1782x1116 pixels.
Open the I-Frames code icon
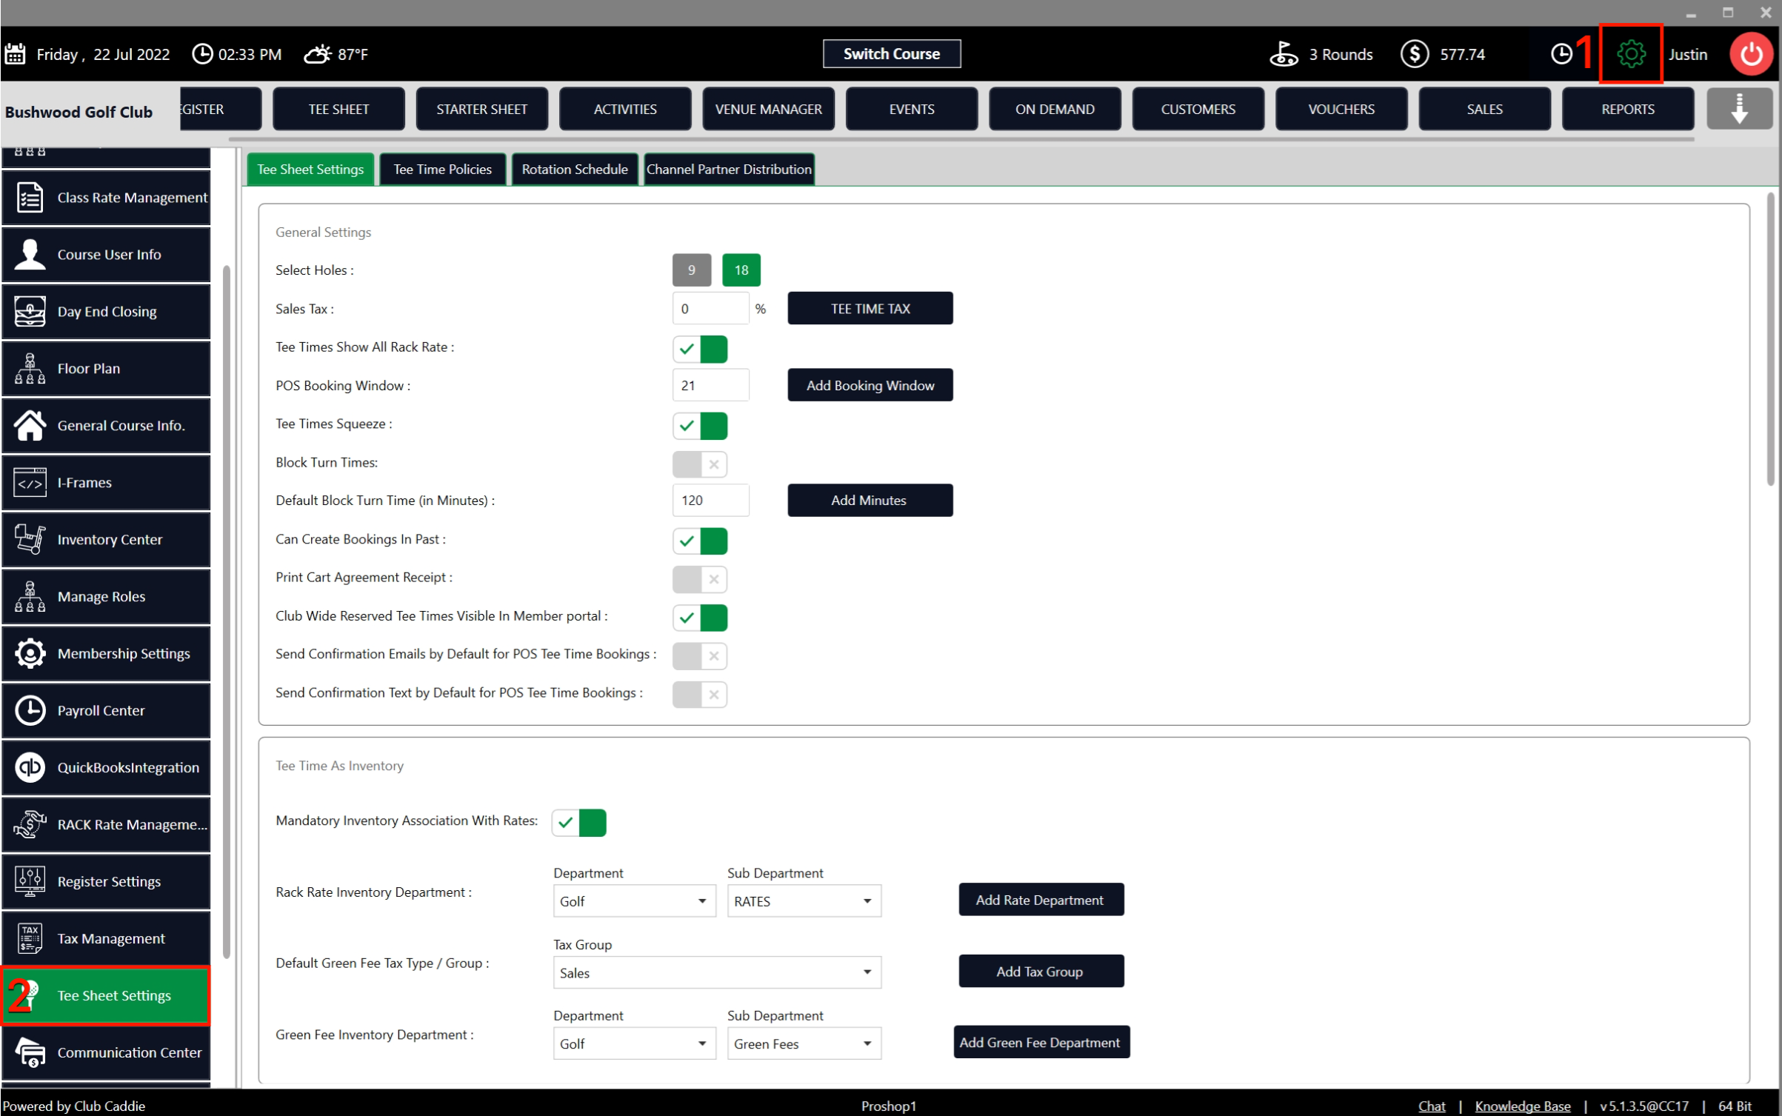tap(30, 483)
